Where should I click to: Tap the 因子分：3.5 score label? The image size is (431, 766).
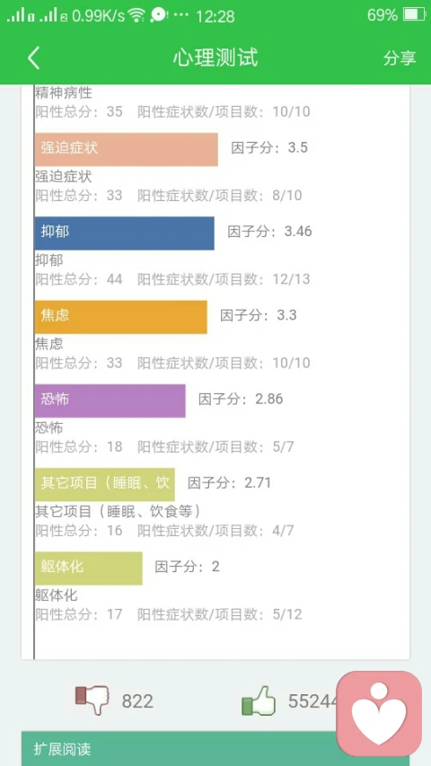(x=269, y=147)
